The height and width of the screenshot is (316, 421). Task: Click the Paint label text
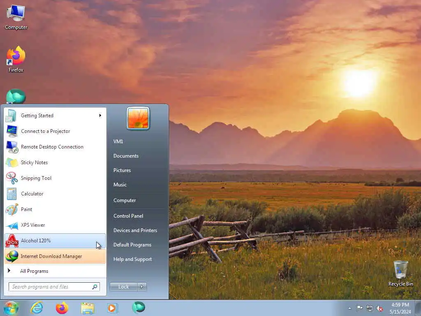26,209
